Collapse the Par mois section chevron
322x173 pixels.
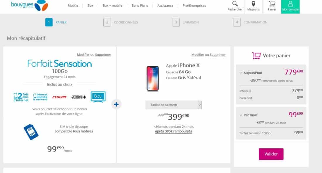click(x=241, y=115)
